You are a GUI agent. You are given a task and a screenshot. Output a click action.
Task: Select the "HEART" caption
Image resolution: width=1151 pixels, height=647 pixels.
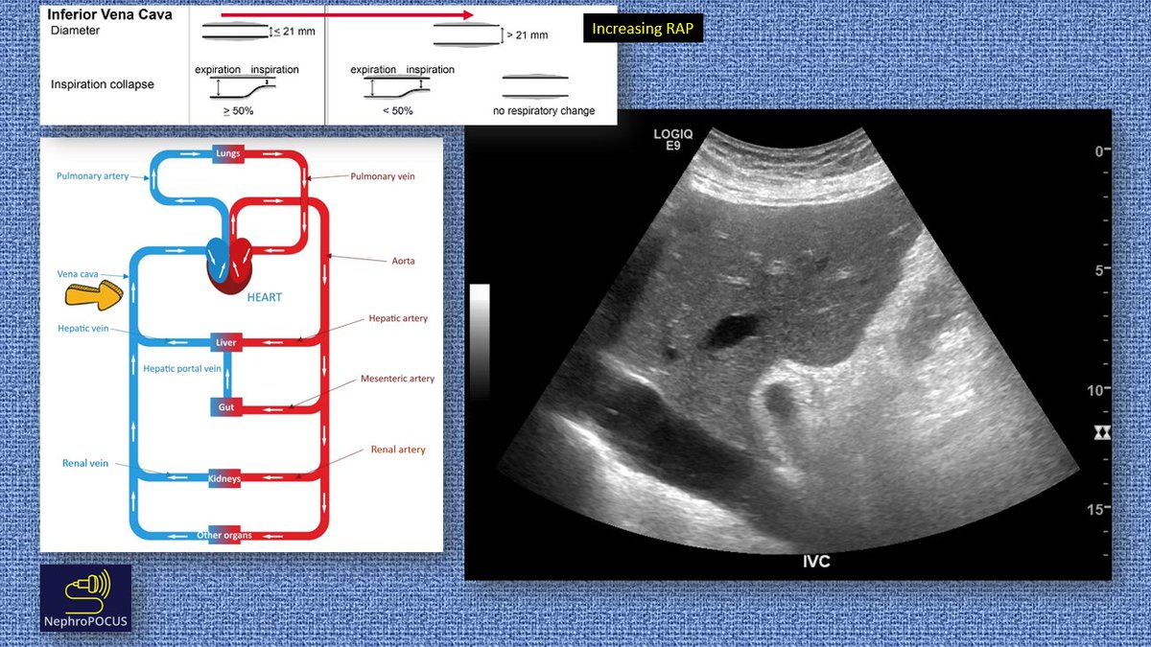click(x=265, y=297)
